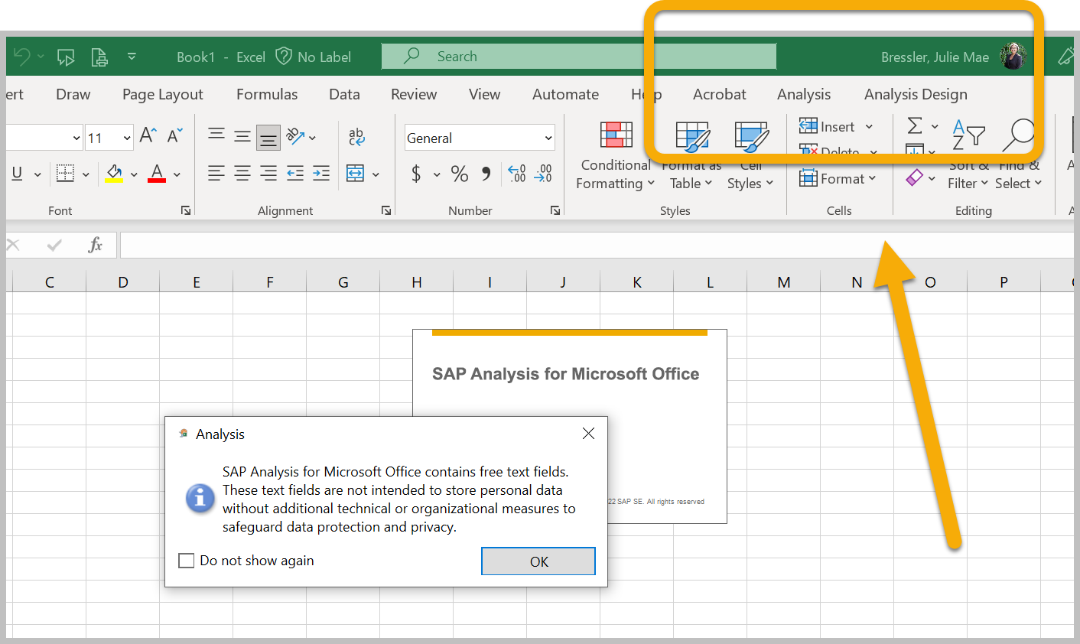Click the AutoSum sigma icon
The image size is (1080, 644).
click(x=914, y=126)
